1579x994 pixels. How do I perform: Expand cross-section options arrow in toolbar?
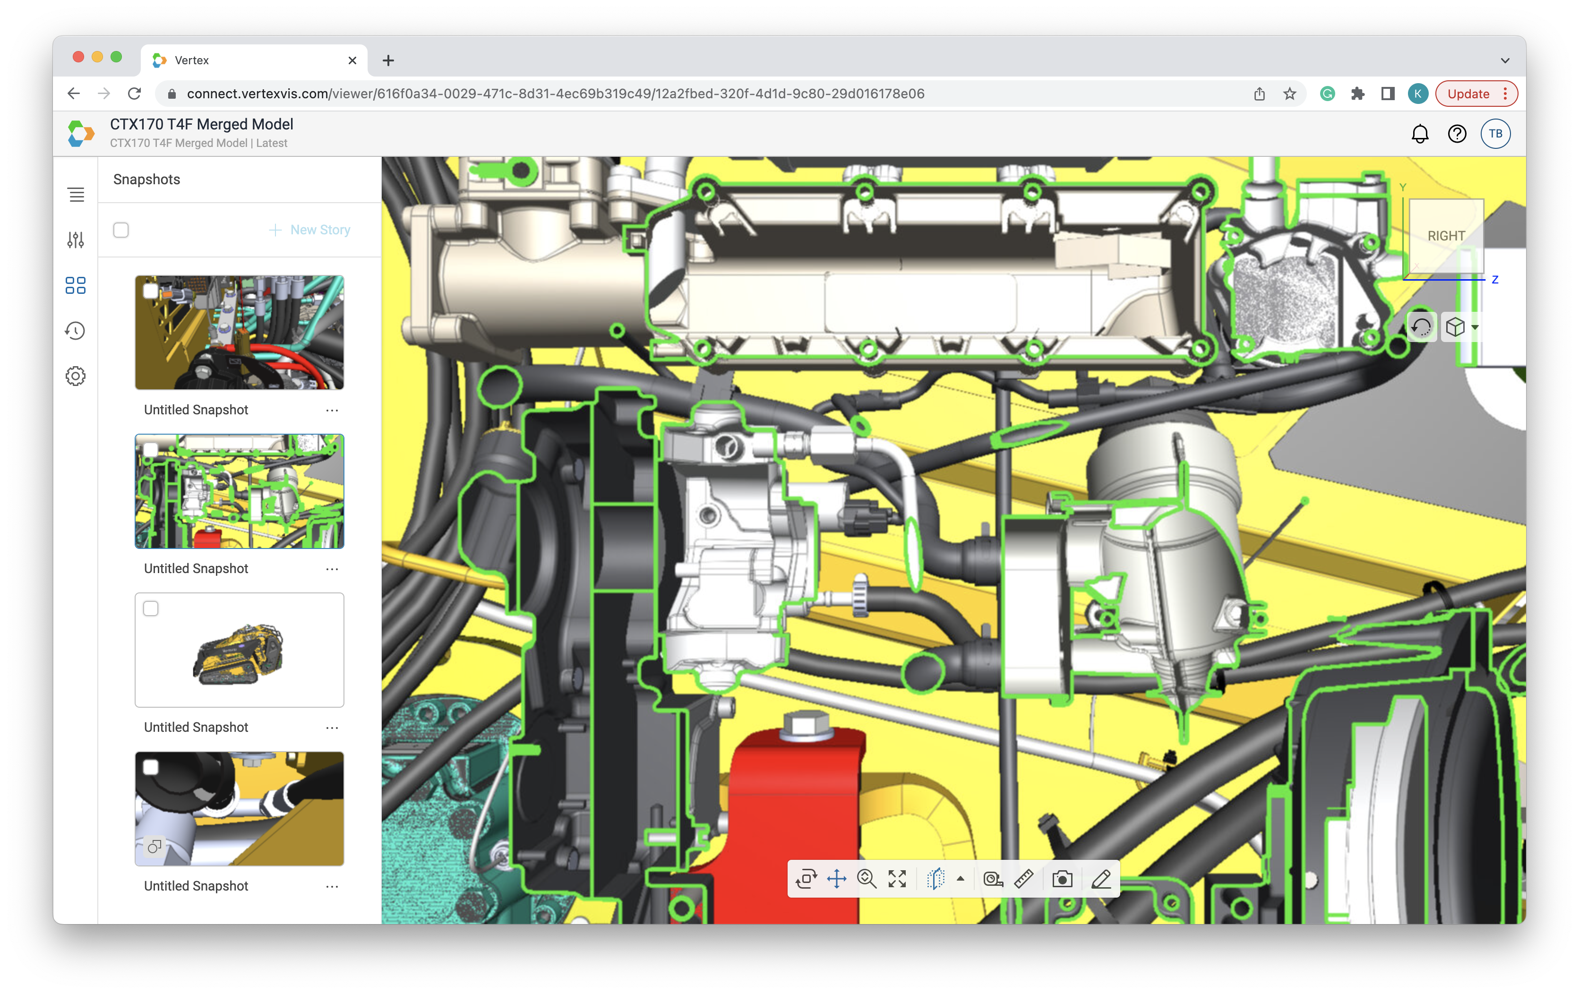click(961, 879)
